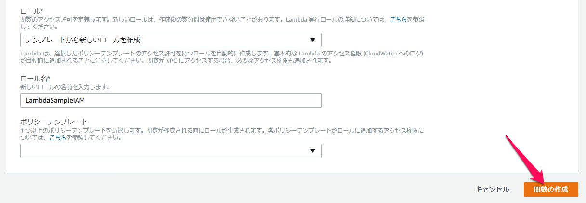Click the pink arrow annotation
Viewport: 586px width, 203px height.
pyautogui.click(x=524, y=159)
